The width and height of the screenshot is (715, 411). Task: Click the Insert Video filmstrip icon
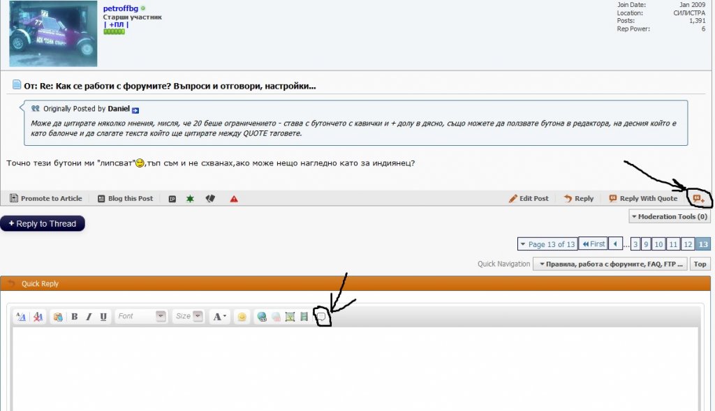pos(304,317)
